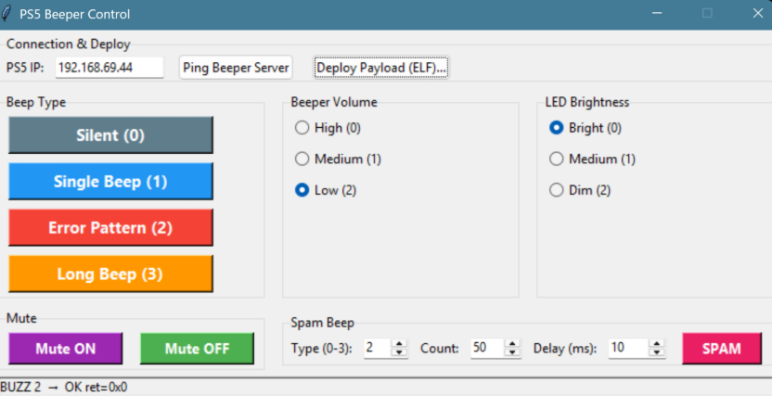Open Deploy Payload (ELF) dialog
The image size is (772, 396).
coord(381,68)
